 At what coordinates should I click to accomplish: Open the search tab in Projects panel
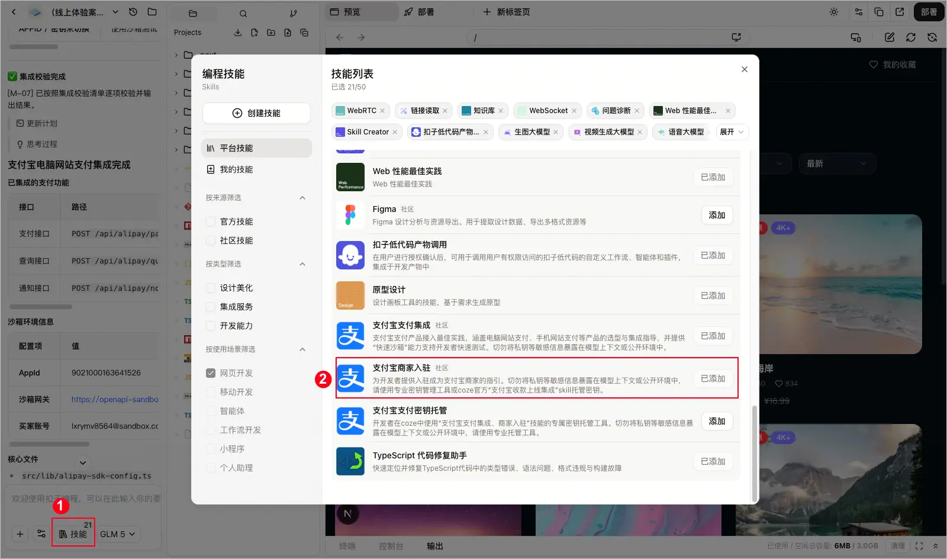pos(243,13)
